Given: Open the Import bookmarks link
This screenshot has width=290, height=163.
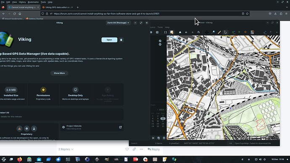Looking at the screenshot, I should pos(13,18).
